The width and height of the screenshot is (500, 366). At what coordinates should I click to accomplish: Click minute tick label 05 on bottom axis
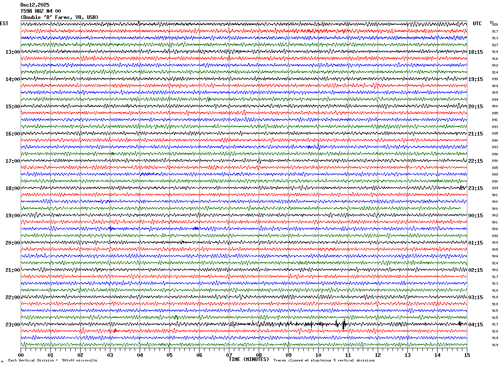(169, 355)
